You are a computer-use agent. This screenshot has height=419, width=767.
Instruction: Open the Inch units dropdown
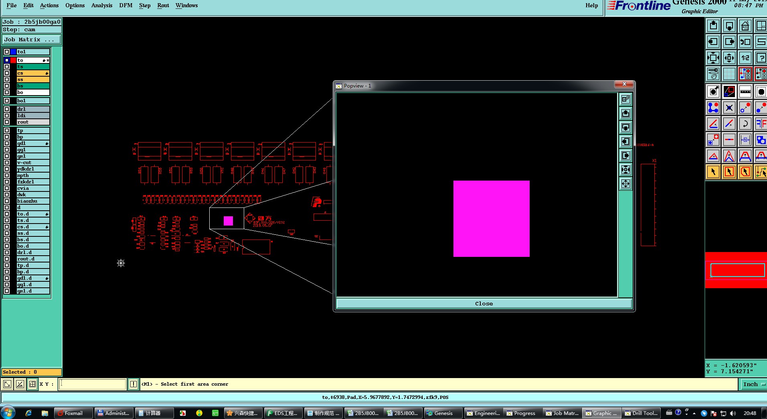tap(753, 384)
